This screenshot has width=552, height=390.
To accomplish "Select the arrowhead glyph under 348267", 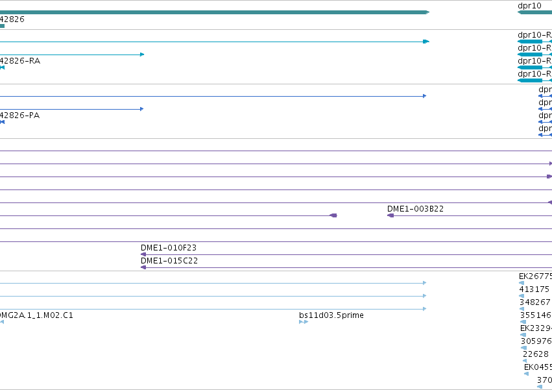I will pyautogui.click(x=522, y=309).
